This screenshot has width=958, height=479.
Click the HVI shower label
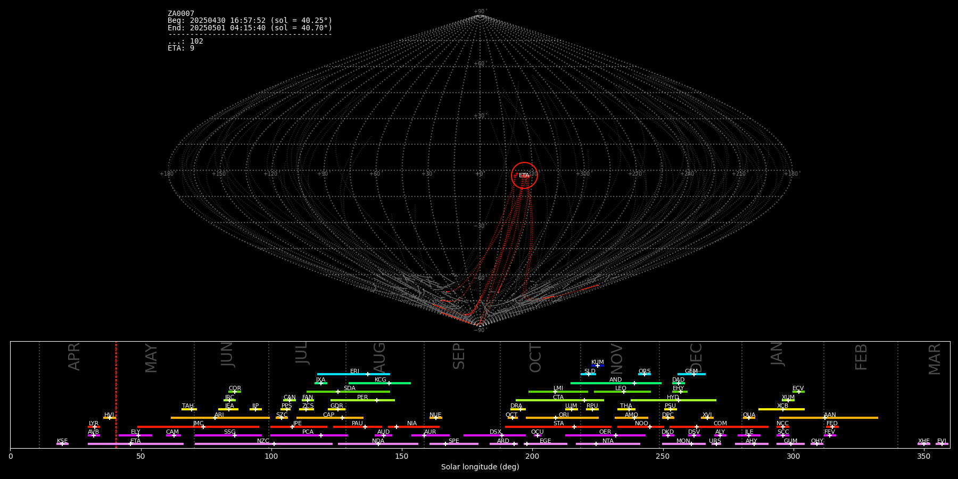click(x=109, y=415)
